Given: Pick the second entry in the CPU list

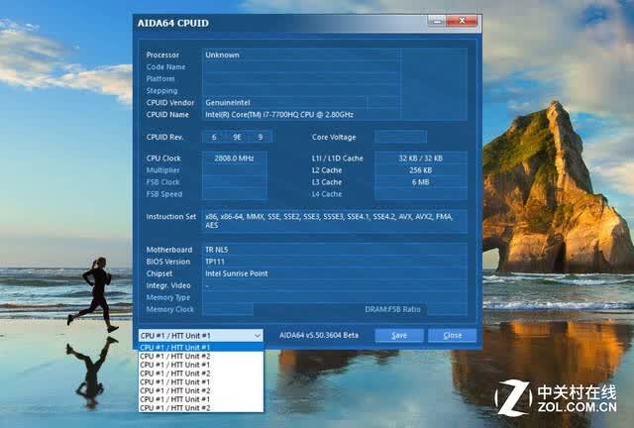Looking at the screenshot, I should [201, 356].
